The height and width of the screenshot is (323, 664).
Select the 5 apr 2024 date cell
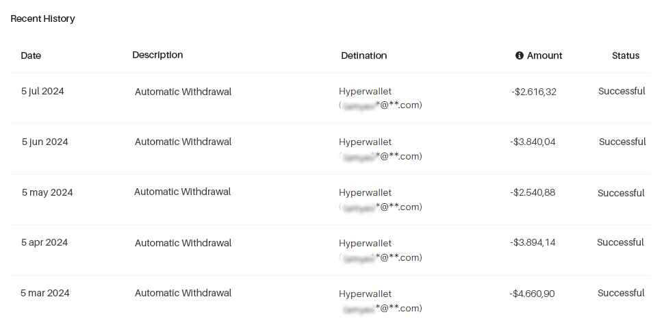point(44,242)
